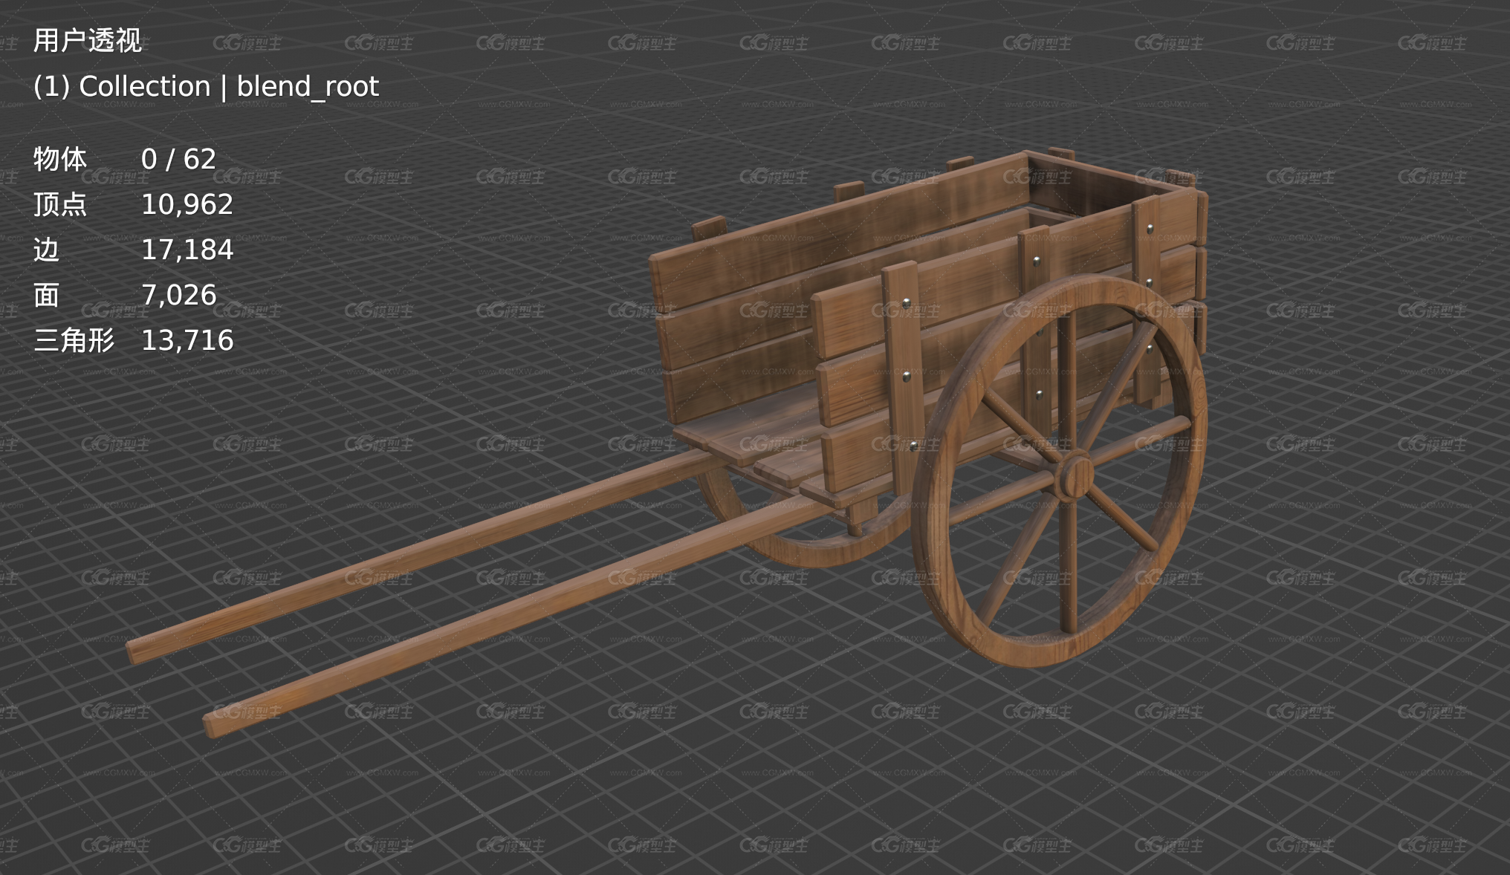Select the cart wheel hub in viewport
Viewport: 1510px width, 875px height.
pyautogui.click(x=1074, y=475)
